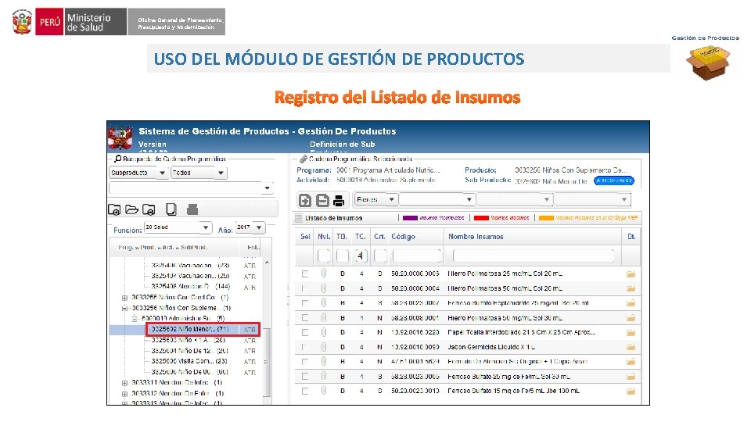The height and width of the screenshot is (422, 751).
Task: Open detail folder for Hierro Polimaltosa 25 mg/mL
Action: pyautogui.click(x=631, y=274)
